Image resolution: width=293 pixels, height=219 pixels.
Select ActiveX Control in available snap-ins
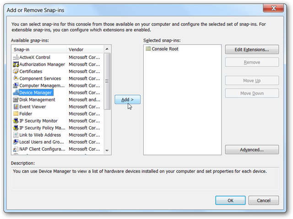tap(35, 57)
